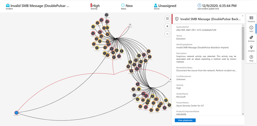This screenshot has height=126, width=257.
Task: Open the Timeline side tab
Action: coord(251,19)
